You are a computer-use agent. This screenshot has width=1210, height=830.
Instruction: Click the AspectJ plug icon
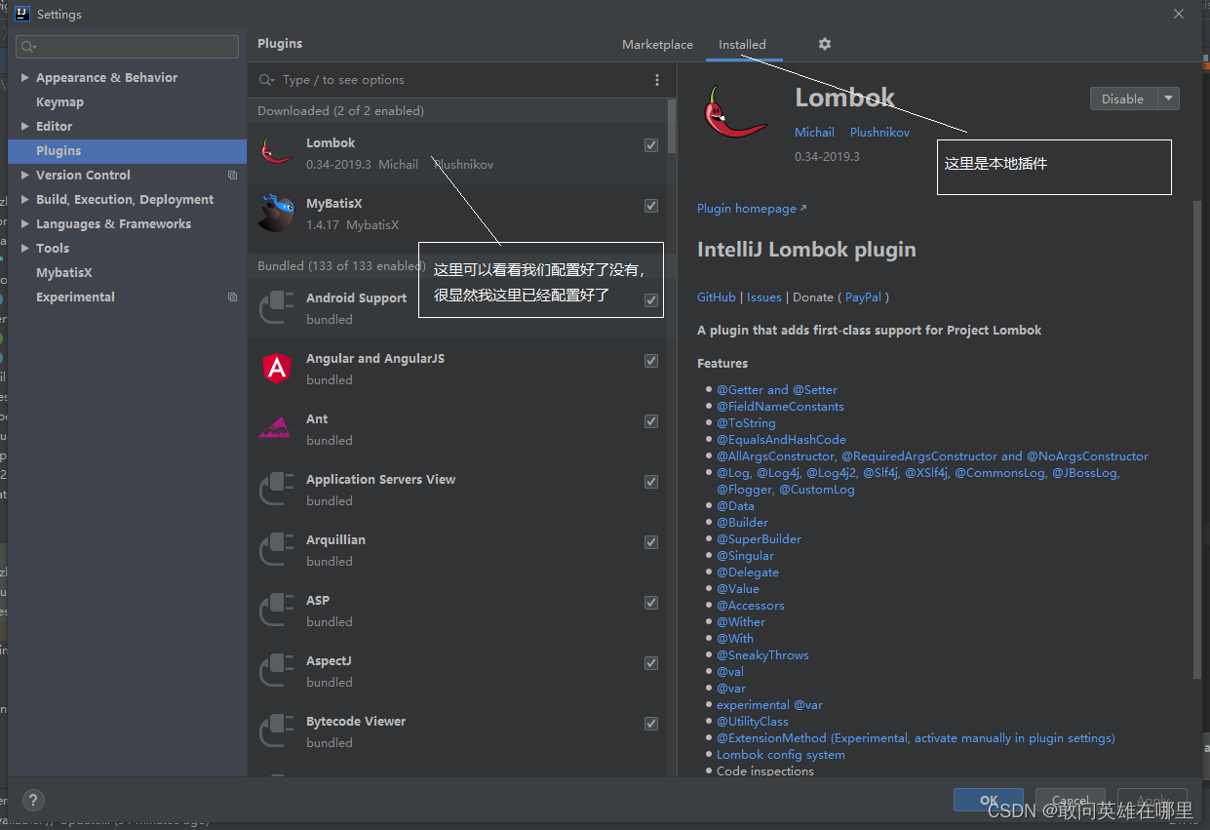(277, 671)
